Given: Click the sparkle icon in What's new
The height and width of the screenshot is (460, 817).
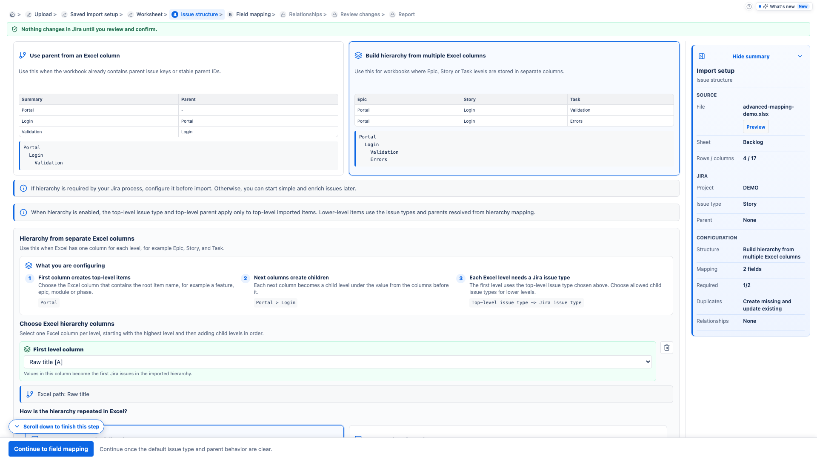Looking at the screenshot, I should point(766,6).
